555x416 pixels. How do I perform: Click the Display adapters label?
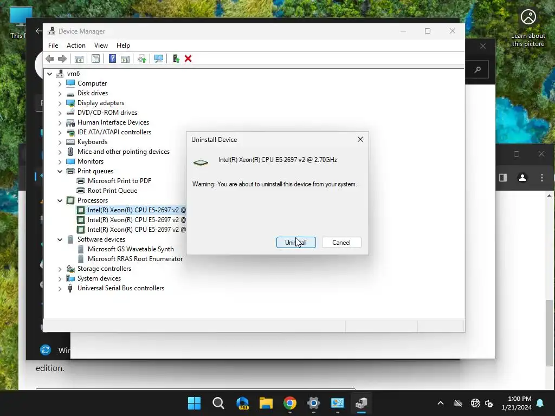point(100,102)
